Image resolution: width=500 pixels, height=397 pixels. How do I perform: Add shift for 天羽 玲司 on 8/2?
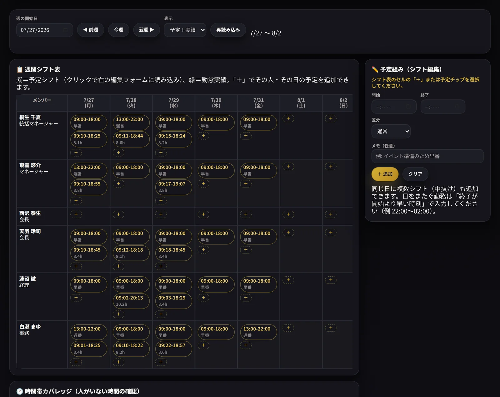(331, 232)
